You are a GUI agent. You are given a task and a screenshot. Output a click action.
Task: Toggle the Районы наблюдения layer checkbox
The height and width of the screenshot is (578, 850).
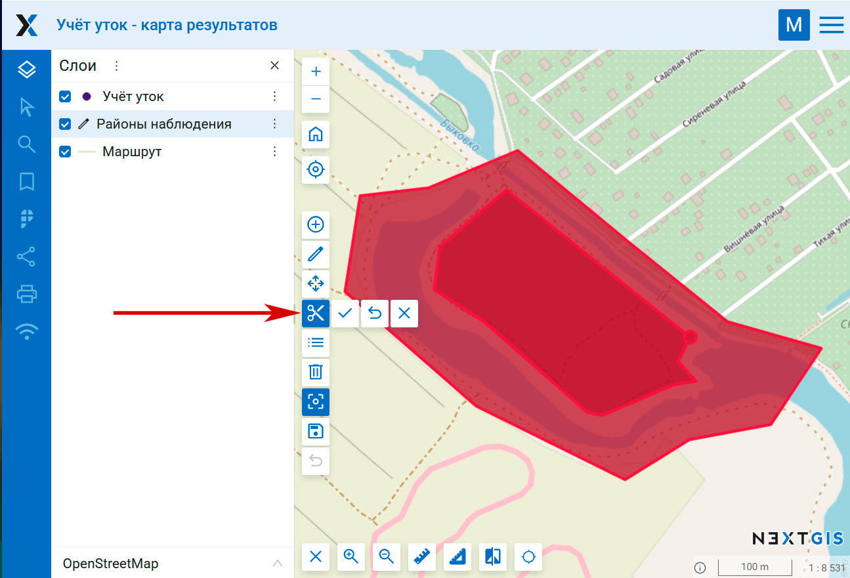tap(65, 124)
